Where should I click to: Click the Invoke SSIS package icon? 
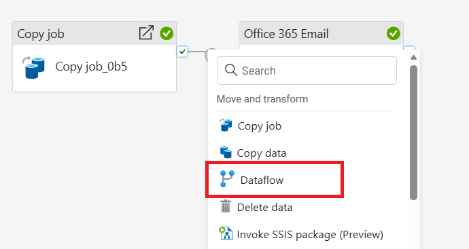(x=226, y=233)
